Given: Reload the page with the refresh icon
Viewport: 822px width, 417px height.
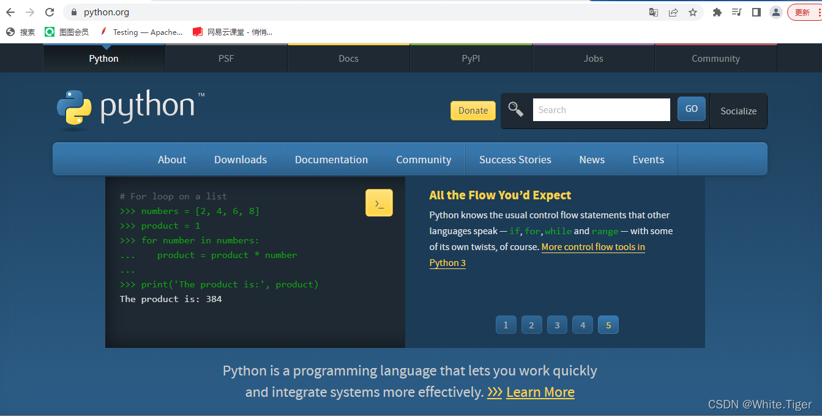Looking at the screenshot, I should 50,12.
